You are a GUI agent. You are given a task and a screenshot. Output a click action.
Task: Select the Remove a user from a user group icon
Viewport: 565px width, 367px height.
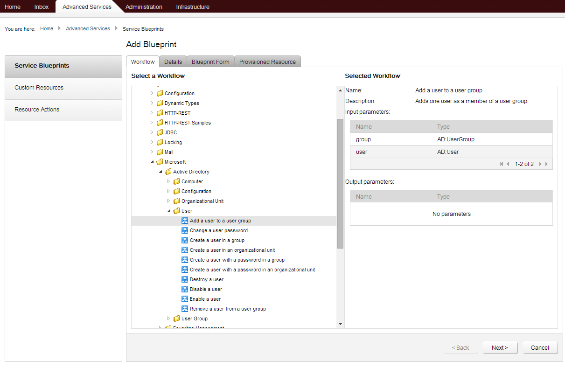tap(185, 308)
